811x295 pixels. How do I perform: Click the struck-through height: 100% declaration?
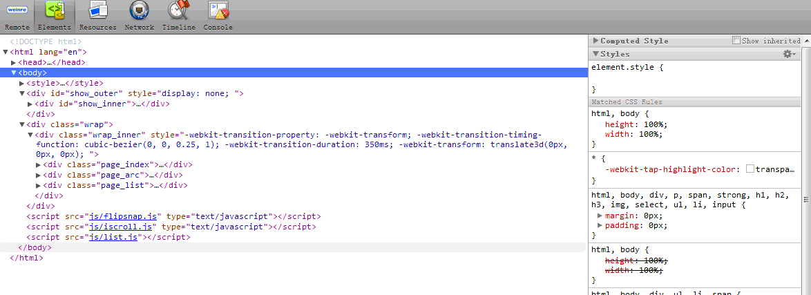(636, 260)
